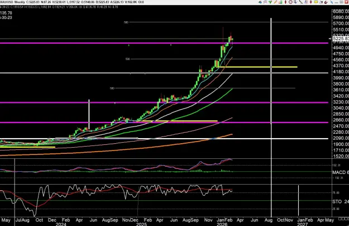Click the green funnel filter icon

click(270, 2)
